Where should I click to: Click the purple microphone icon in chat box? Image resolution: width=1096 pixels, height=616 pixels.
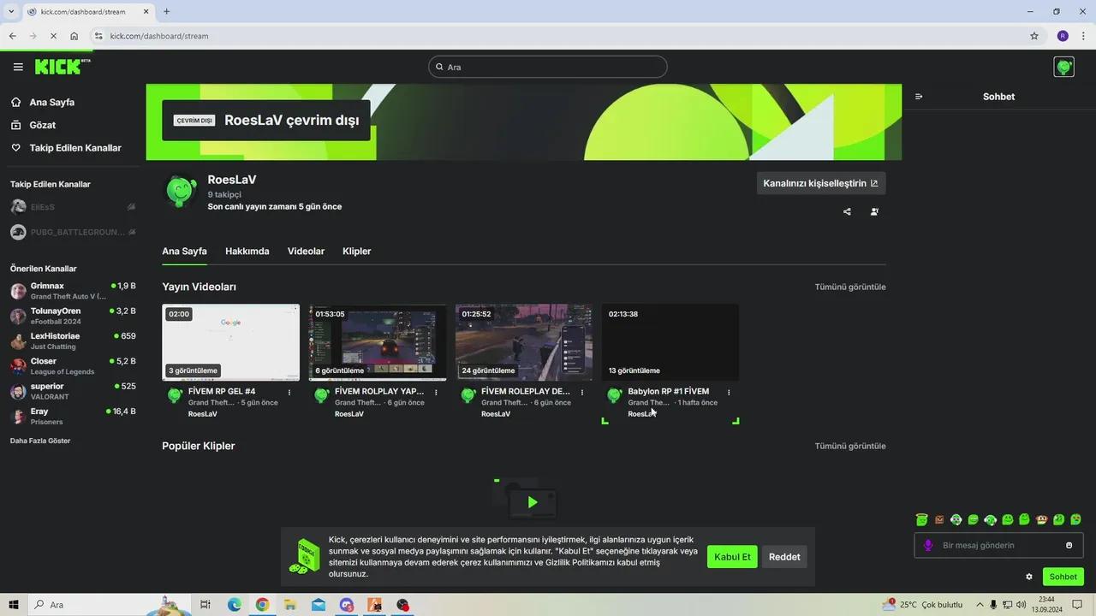coord(928,545)
